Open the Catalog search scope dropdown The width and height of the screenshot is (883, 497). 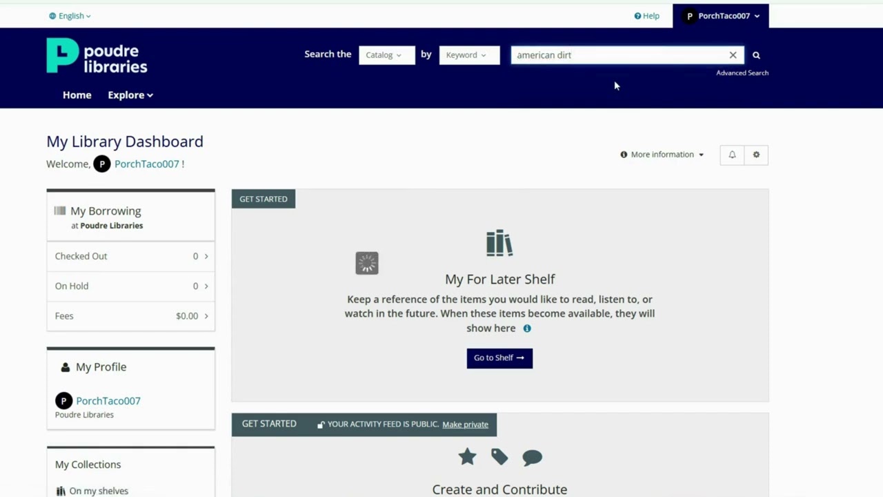[x=387, y=55]
